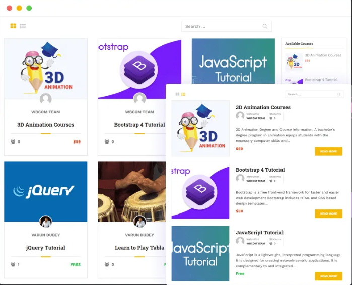The image size is (352, 285).
Task: Open 3D Animation Courses grid card image
Action: [x=46, y=68]
